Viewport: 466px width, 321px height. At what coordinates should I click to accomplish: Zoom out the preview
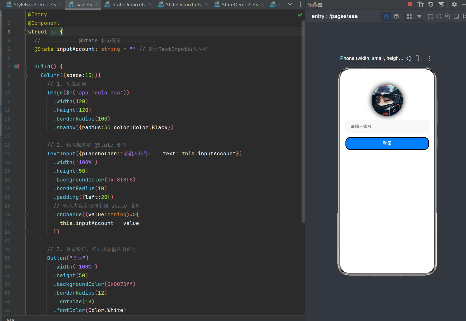click(439, 16)
